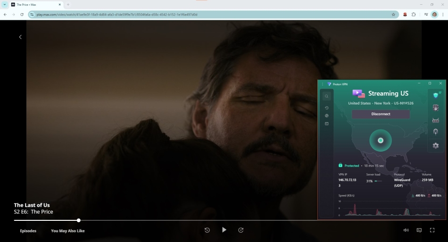448x242 pixels.
Task: Open the player's volume control
Action: click(x=406, y=230)
